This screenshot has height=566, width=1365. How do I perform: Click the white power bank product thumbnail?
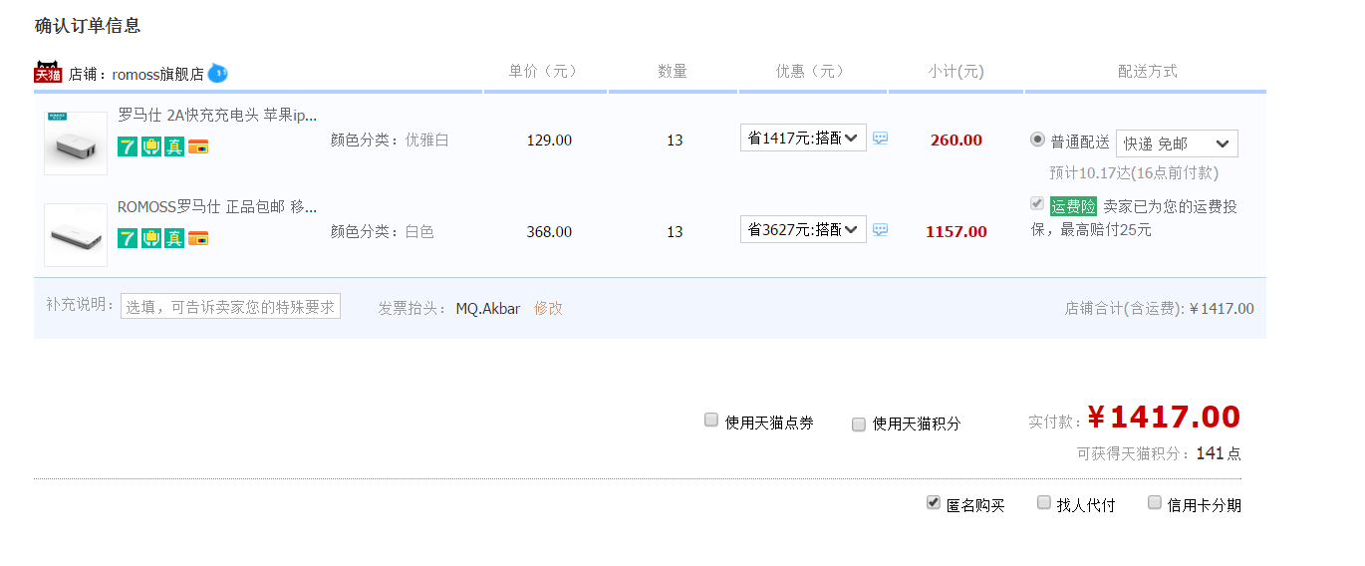pyautogui.click(x=76, y=235)
